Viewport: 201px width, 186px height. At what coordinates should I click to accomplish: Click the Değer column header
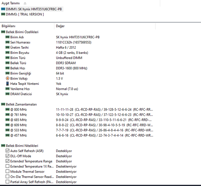click(60, 26)
